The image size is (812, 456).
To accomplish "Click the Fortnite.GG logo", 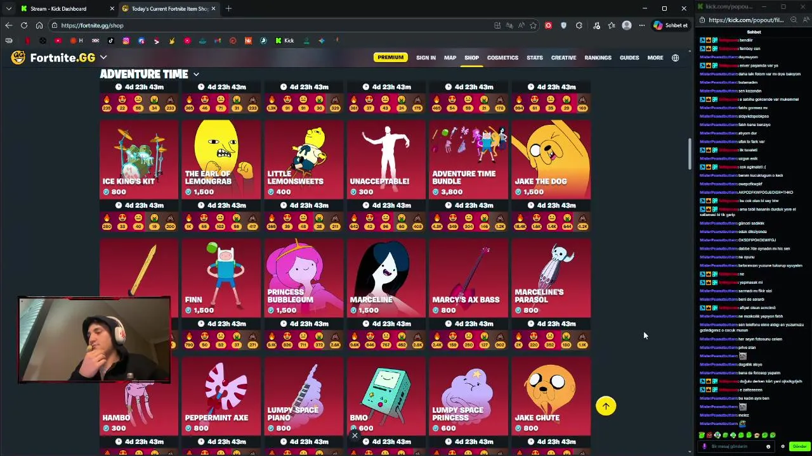I will click(54, 58).
